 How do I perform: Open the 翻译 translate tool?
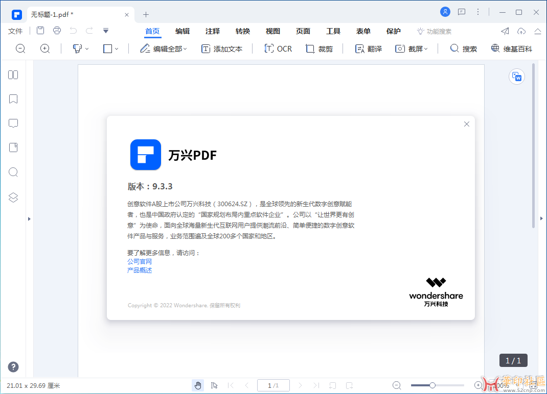(x=369, y=49)
